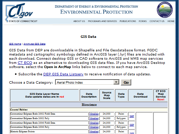
Task: Click 'Connecticut Eelgrass Beds 2002 Field Data' cell
Action: [x=49, y=114]
